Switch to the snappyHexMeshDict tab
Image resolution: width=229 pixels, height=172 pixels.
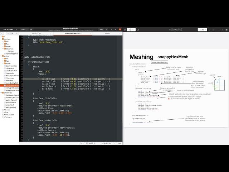73,33
